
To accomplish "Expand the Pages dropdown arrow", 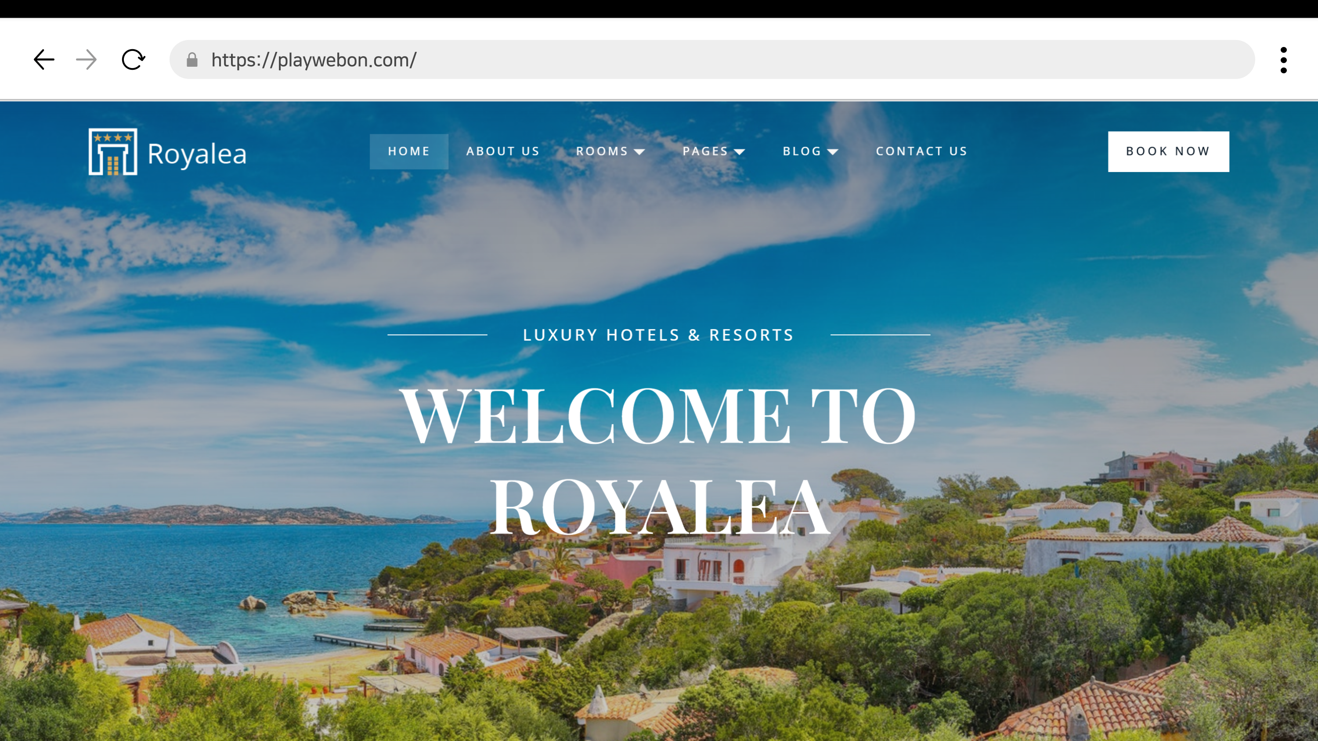I will point(739,152).
